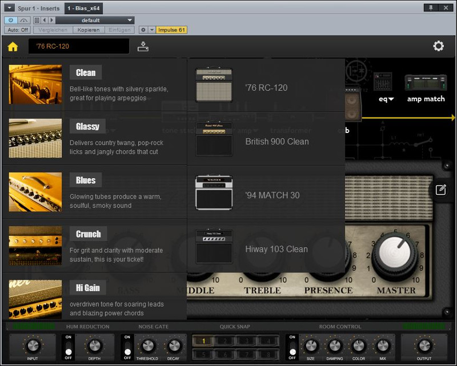The height and width of the screenshot is (366, 457).
Task: Go to the BIAS home screen
Action: pos(13,46)
